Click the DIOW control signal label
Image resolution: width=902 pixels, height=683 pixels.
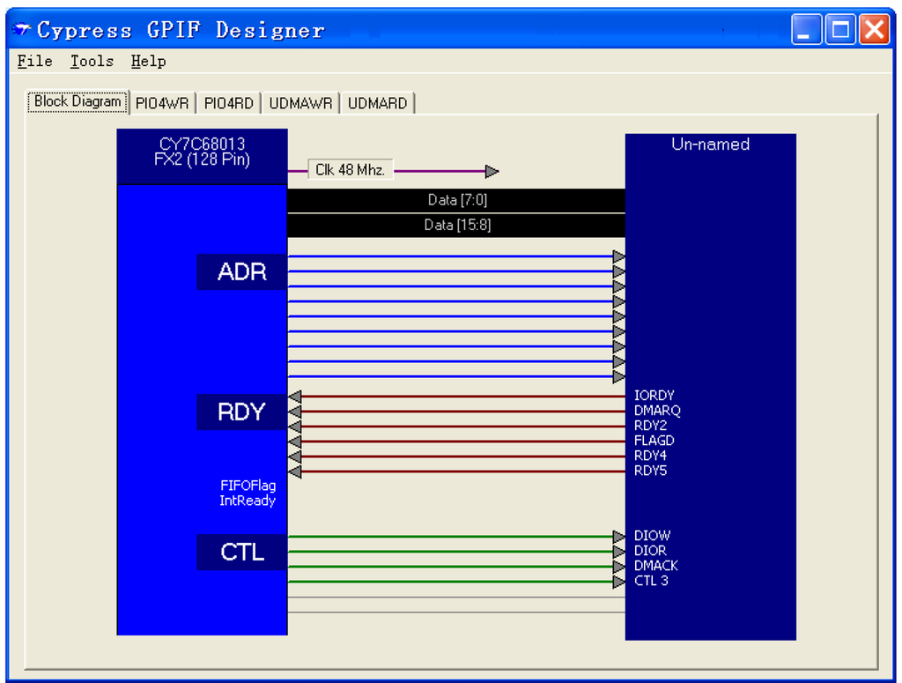coord(652,536)
